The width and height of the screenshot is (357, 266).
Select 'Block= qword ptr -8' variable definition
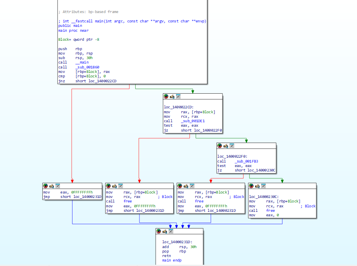click(x=79, y=40)
